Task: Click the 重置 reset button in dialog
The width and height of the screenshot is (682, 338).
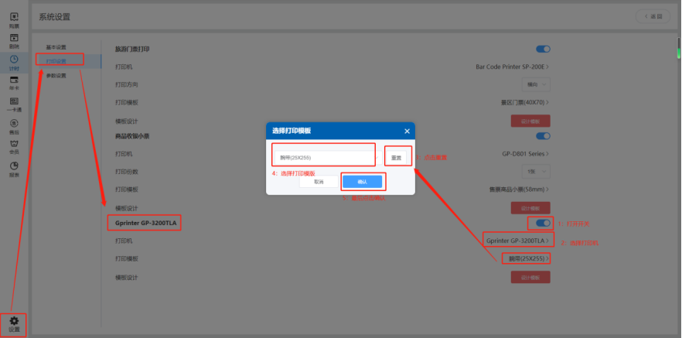Action: pyautogui.click(x=395, y=157)
